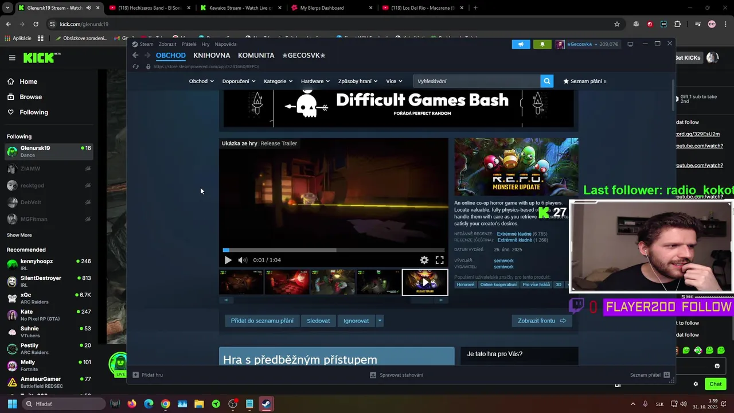Click Přidat do seznamu přání button
Image resolution: width=734 pixels, height=413 pixels.
[x=262, y=321]
